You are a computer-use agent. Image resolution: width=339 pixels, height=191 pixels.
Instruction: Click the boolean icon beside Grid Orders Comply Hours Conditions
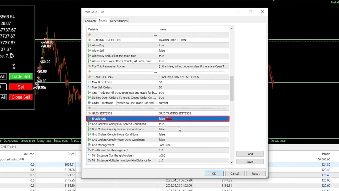pyautogui.click(x=89, y=134)
